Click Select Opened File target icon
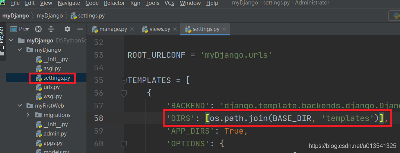Screen dimensions: 400x153 click(38, 29)
